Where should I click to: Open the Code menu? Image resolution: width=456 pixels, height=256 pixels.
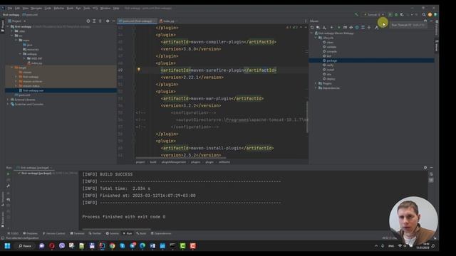coord(48,8)
